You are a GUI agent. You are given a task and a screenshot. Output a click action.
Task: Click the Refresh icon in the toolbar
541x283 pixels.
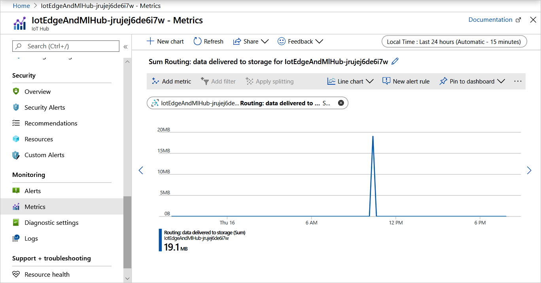click(197, 41)
